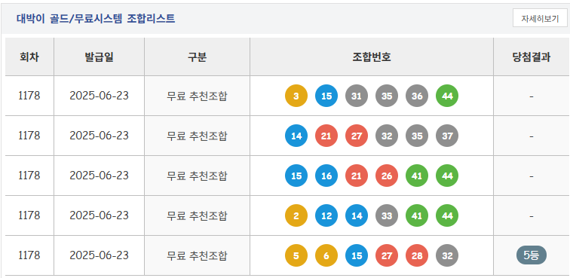Click the 대박이 골드/무료시스템 조합리스트 title

(96, 18)
